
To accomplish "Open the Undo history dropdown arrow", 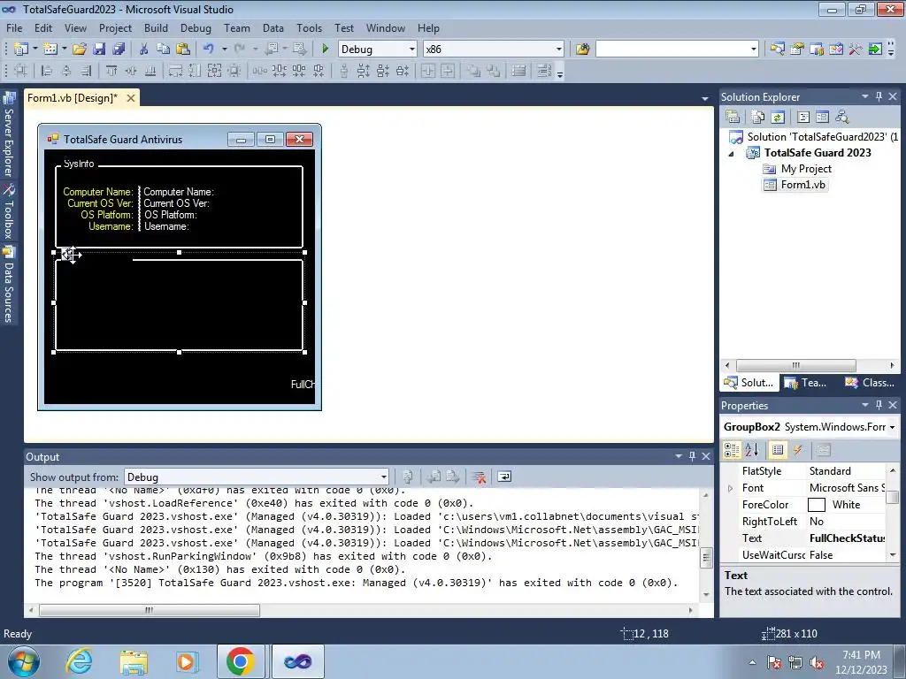I will pos(224,50).
